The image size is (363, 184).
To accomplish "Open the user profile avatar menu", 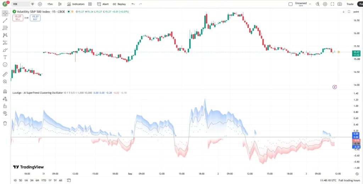I will (5, 4).
